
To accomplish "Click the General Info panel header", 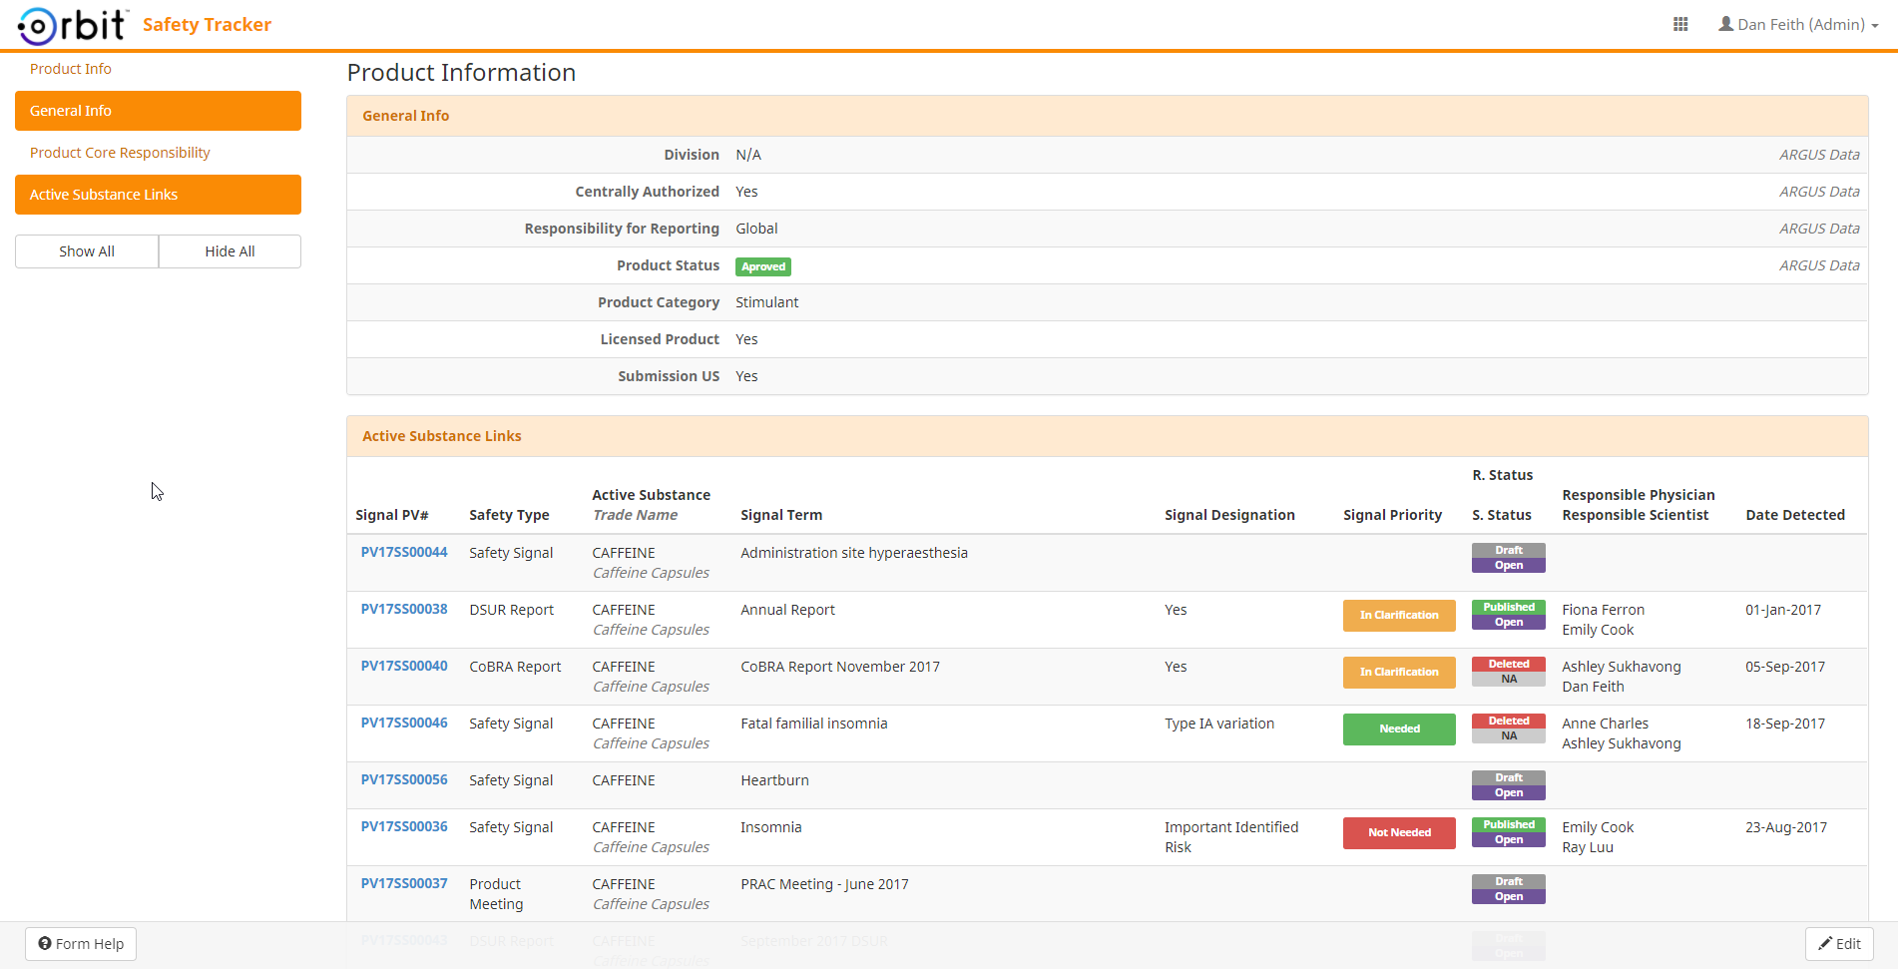I will point(1107,116).
